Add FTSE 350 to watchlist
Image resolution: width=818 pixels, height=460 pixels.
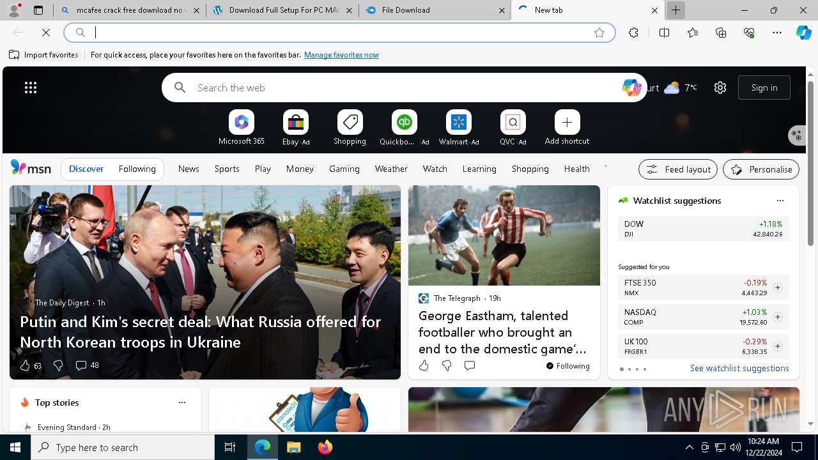point(777,287)
